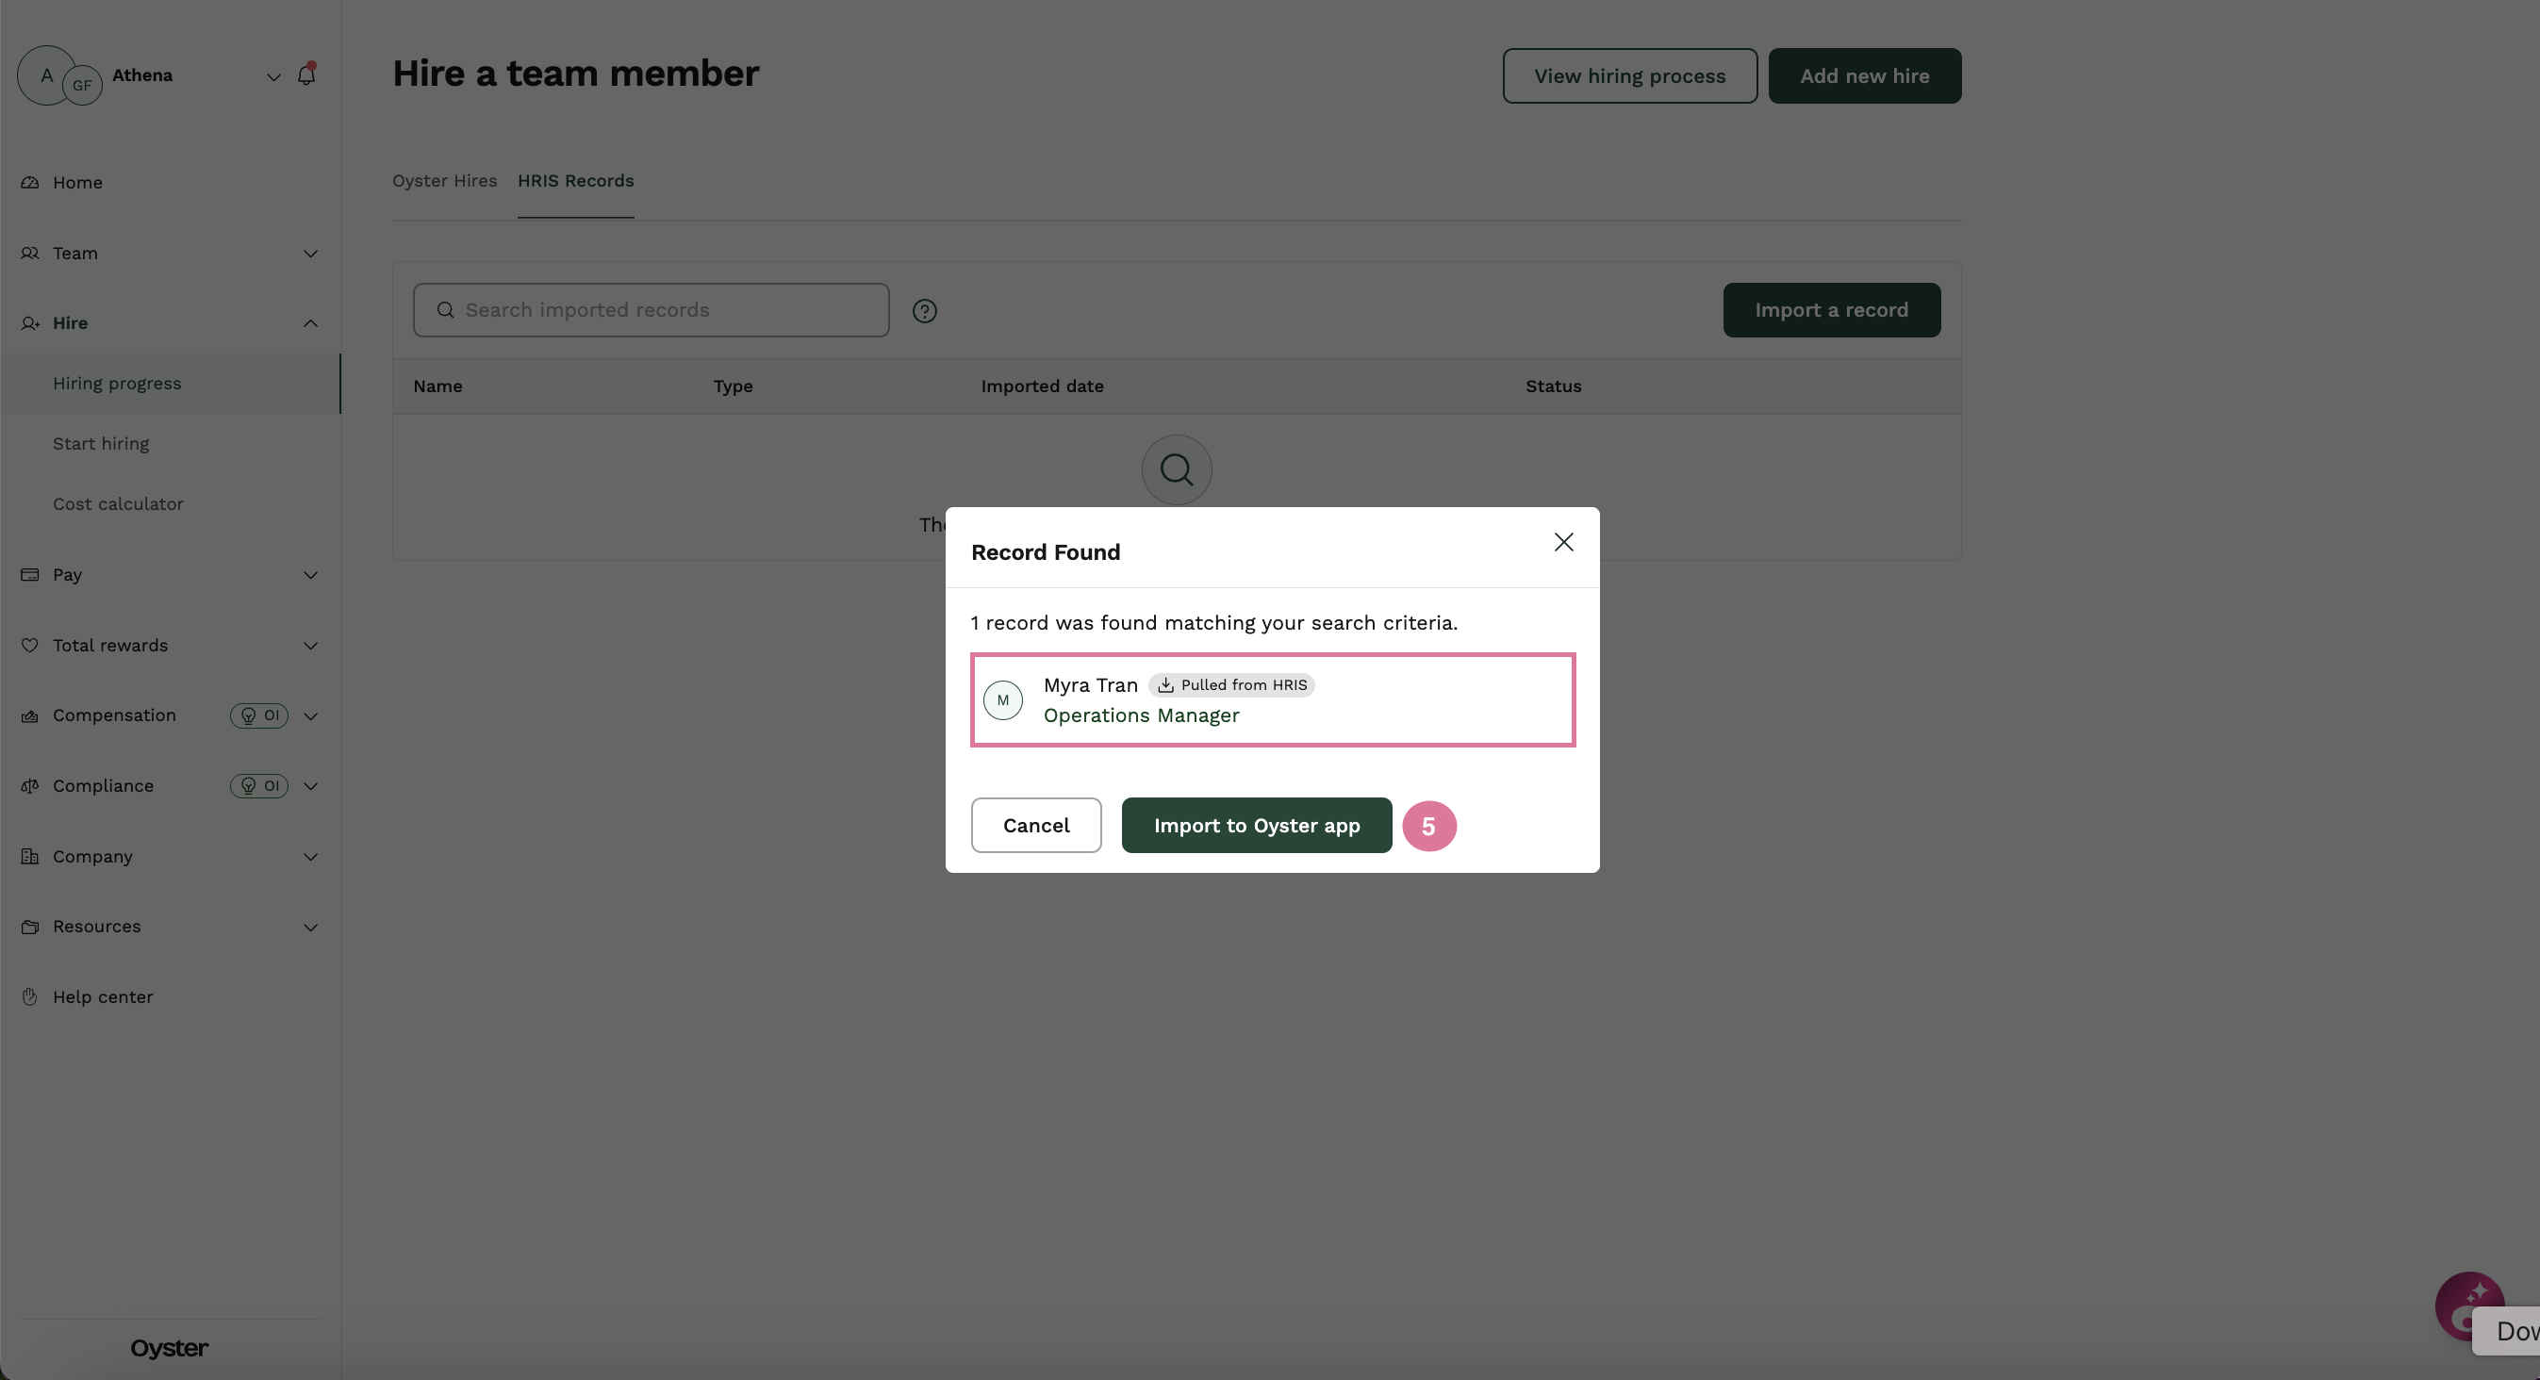Click Import to Oyster app
Screen dimensions: 2540x1380
1257,825
